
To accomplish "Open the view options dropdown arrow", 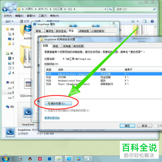I will [x=138, y=21].
